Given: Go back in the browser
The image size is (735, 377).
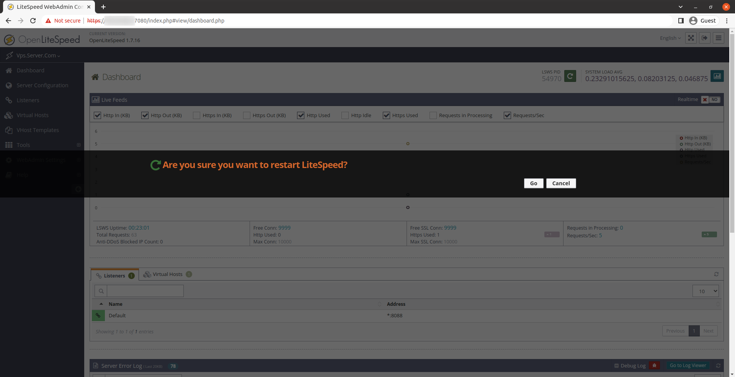Looking at the screenshot, I should coord(8,21).
